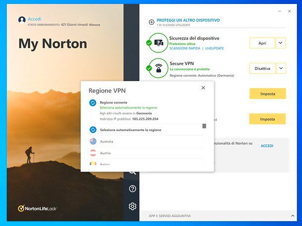Select Australia from the region list
The width and height of the screenshot is (302, 226).
pos(146,141)
